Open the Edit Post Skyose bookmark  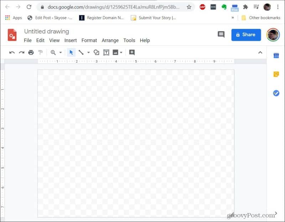50,17
